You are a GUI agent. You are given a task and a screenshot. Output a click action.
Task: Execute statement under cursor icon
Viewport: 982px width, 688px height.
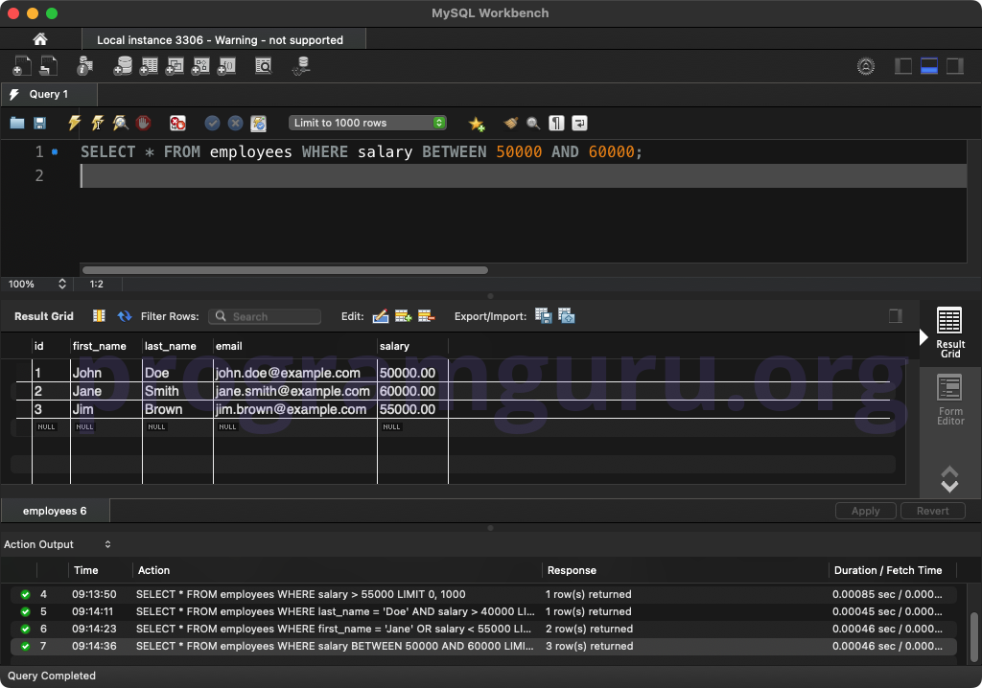click(x=97, y=123)
